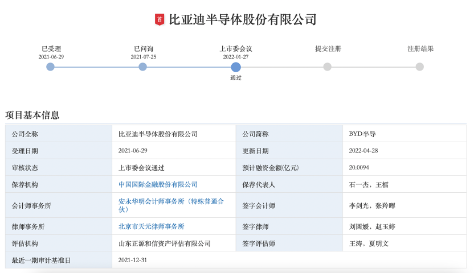Screen dimensions: 474x273
Task: Click the 最近一期审计基准日 label cell
Action: click(59, 260)
